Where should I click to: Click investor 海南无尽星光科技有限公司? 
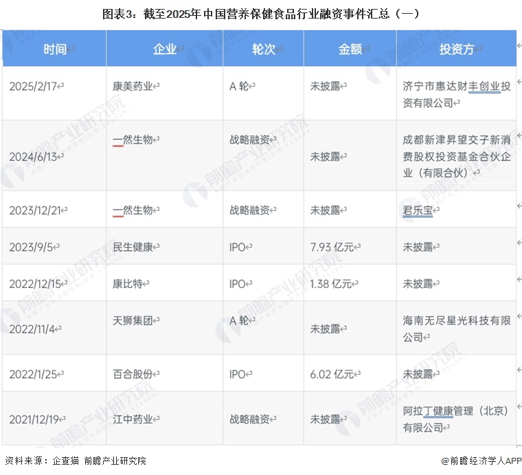pos(457,329)
